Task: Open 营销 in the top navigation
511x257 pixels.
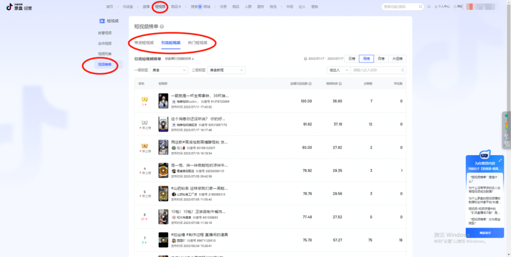Action: click(x=315, y=7)
